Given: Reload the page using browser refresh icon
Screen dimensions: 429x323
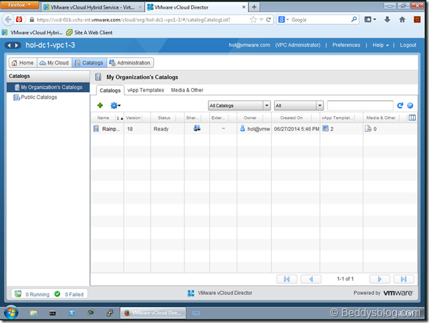Looking at the screenshot, I should pyautogui.click(x=269, y=19).
